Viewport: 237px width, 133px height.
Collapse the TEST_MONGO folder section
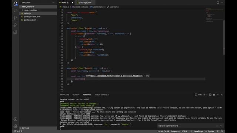(38, 7)
